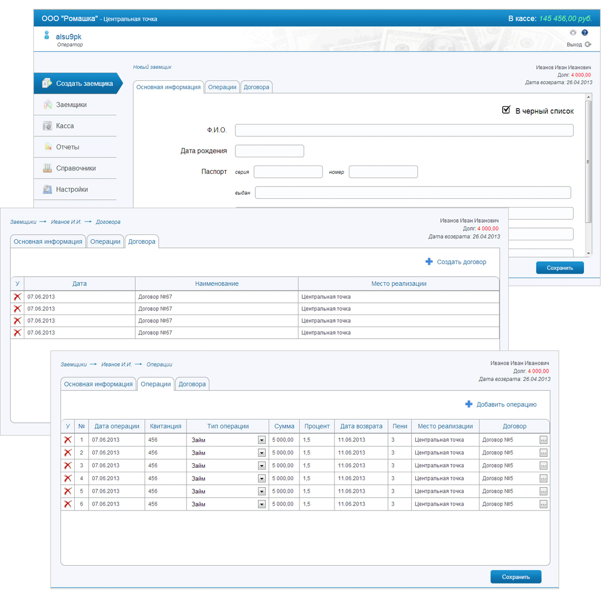Viewport: 609px width, 609px height.
Task: Delete operation number 2 with red X
Action: (x=68, y=453)
